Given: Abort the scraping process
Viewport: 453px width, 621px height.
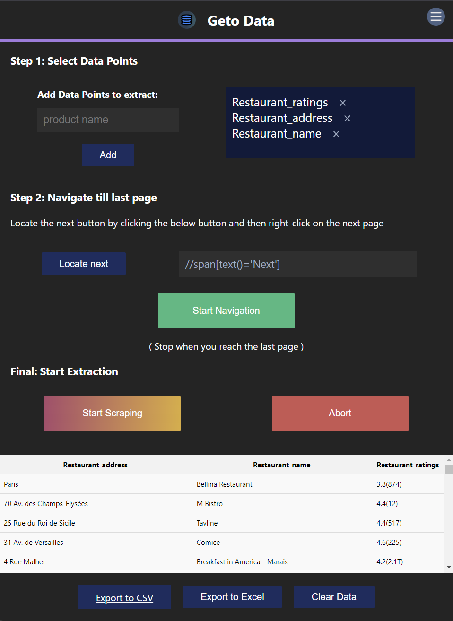Looking at the screenshot, I should 340,413.
